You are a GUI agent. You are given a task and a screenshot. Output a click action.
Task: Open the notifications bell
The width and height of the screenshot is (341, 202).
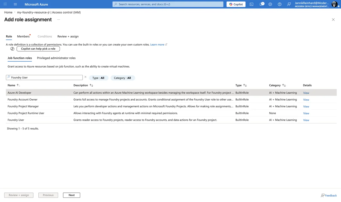(x=262, y=4)
